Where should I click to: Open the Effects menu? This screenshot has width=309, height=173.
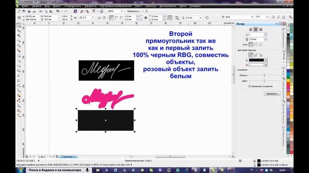pyautogui.click(x=90, y=6)
